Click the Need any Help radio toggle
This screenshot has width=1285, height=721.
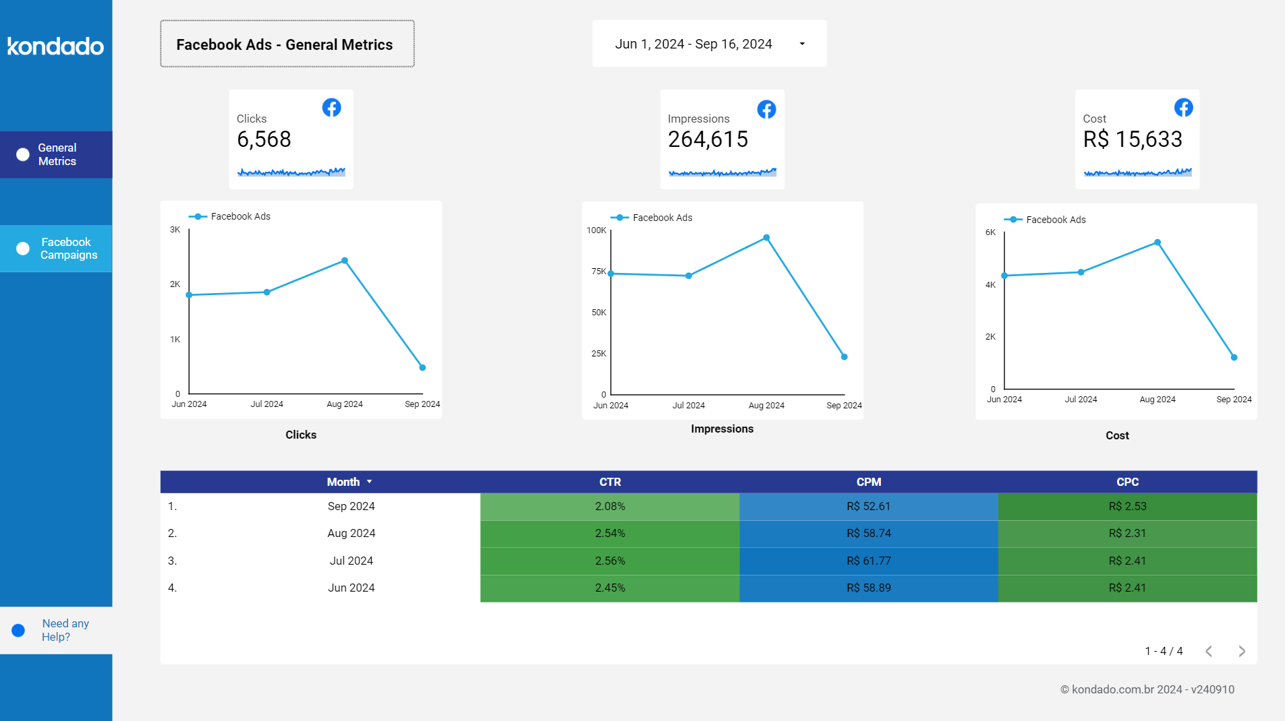point(18,629)
